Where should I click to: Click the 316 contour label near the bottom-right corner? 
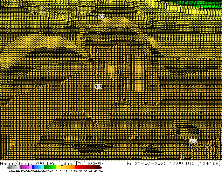(x=193, y=141)
